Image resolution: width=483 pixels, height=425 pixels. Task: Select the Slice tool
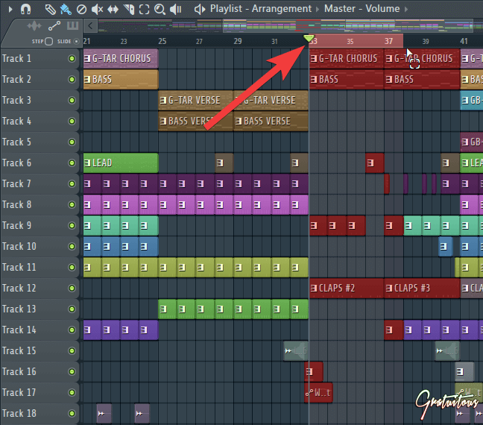pyautogui.click(x=129, y=10)
